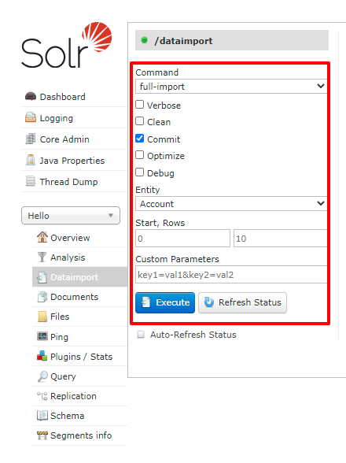
Task: Click the Thread Dump stack icon
Action: (31, 181)
